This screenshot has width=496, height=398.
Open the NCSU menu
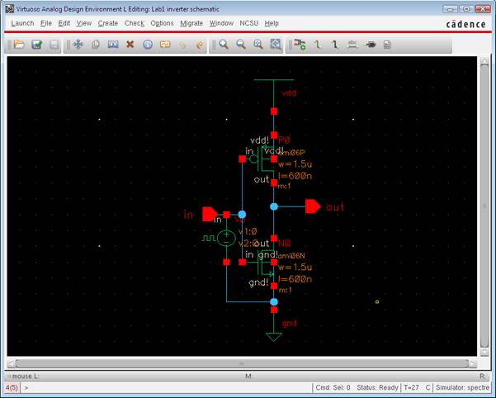point(248,23)
